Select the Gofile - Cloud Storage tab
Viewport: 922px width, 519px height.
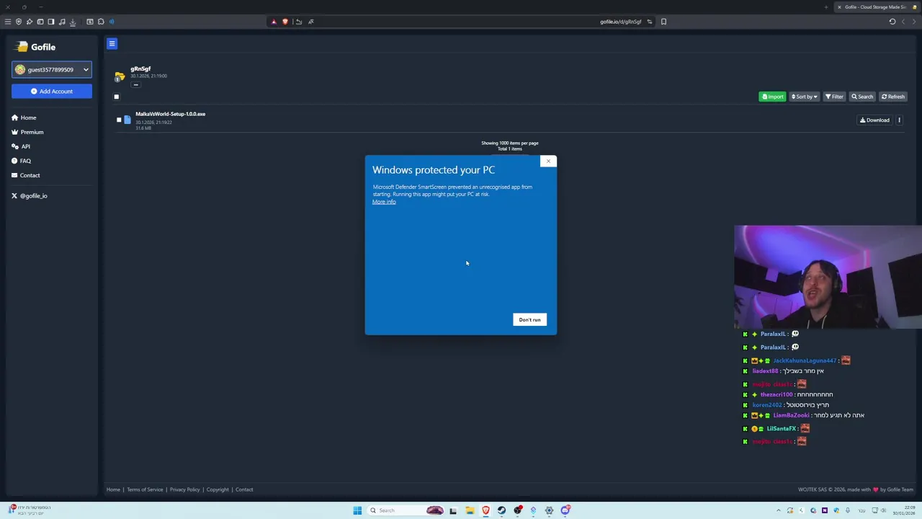(x=875, y=7)
